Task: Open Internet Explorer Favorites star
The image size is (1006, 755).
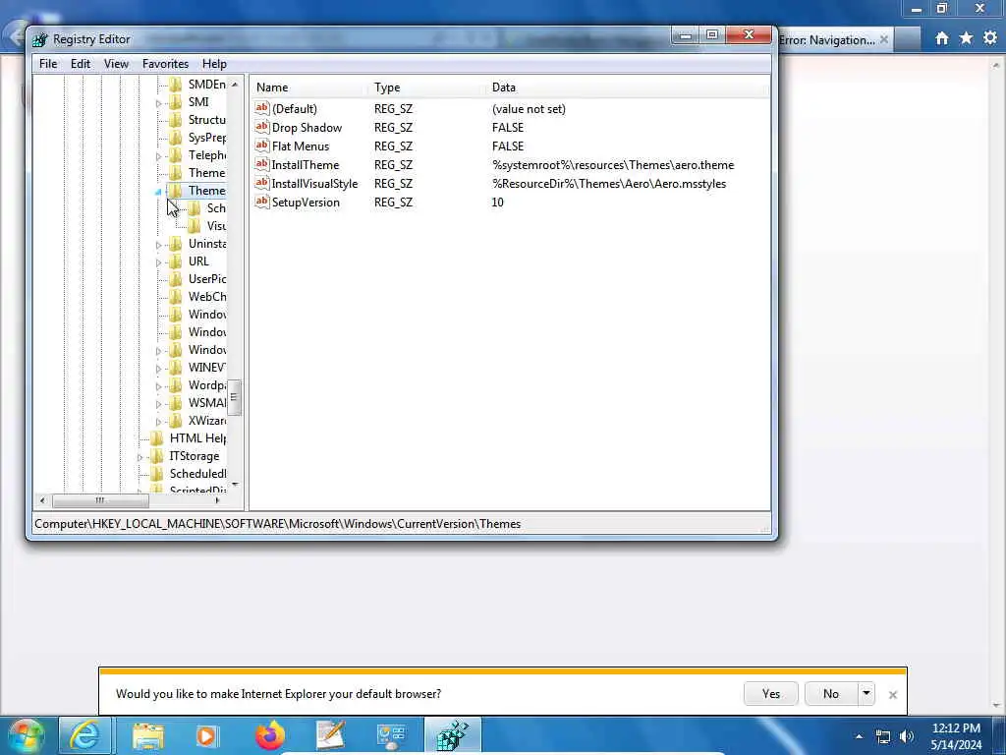Action: [966, 38]
